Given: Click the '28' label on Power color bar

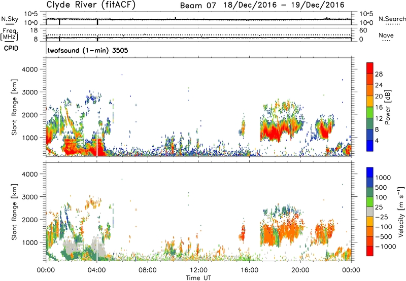Looking at the screenshot, I should 379,74.
